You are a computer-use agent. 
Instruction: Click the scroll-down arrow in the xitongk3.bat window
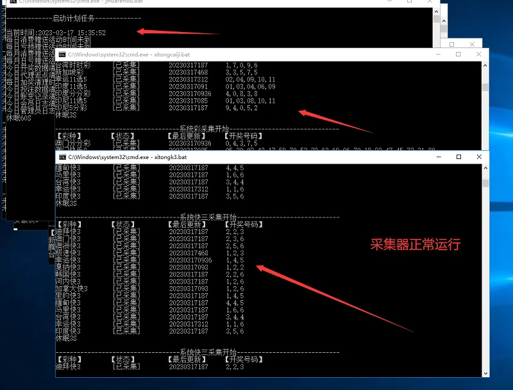[x=485, y=373]
